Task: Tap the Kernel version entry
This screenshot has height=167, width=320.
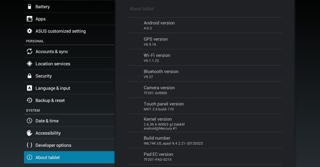Action: [205, 123]
